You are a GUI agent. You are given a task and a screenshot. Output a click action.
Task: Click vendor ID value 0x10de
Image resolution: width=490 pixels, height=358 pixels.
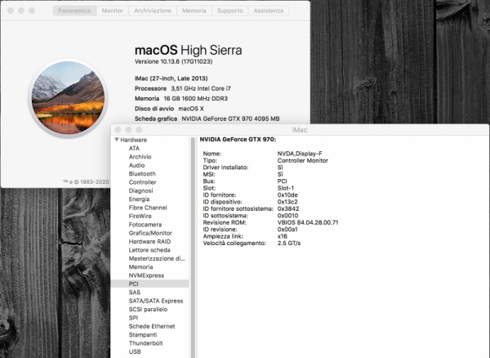click(287, 195)
